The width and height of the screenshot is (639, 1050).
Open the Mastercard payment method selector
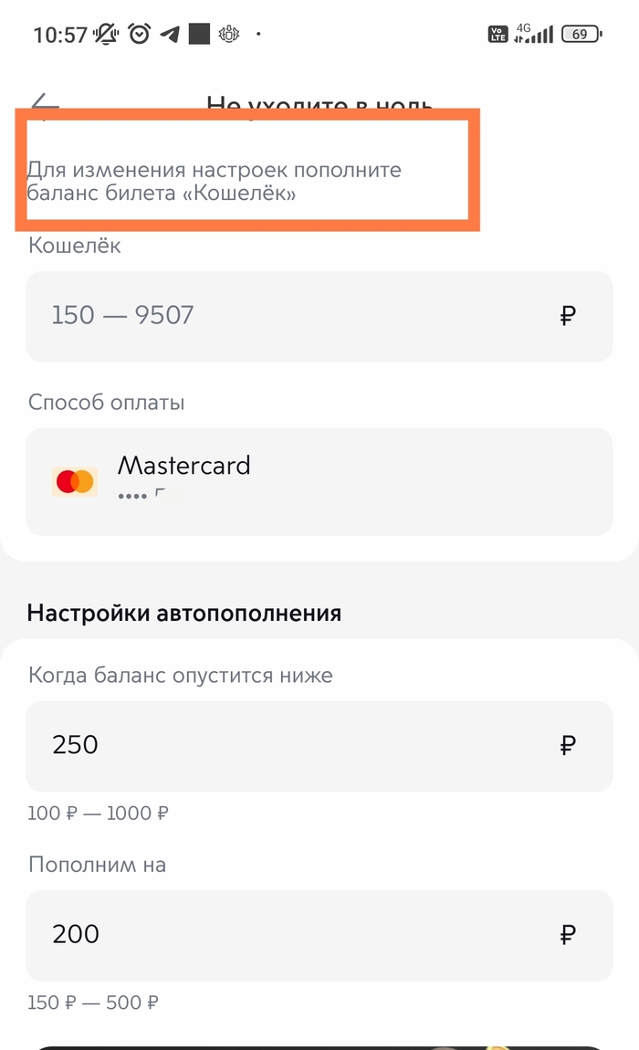tap(319, 481)
